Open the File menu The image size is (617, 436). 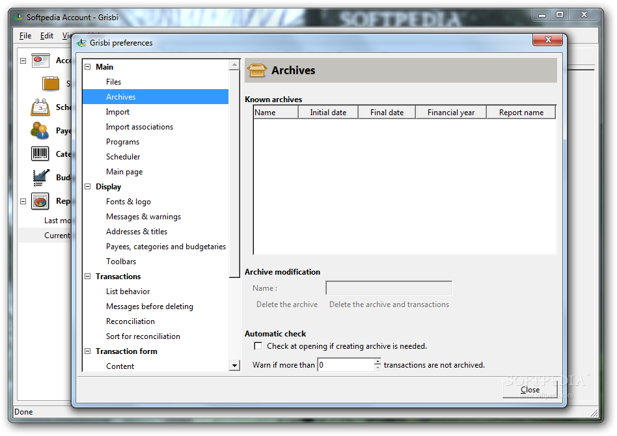tap(25, 36)
